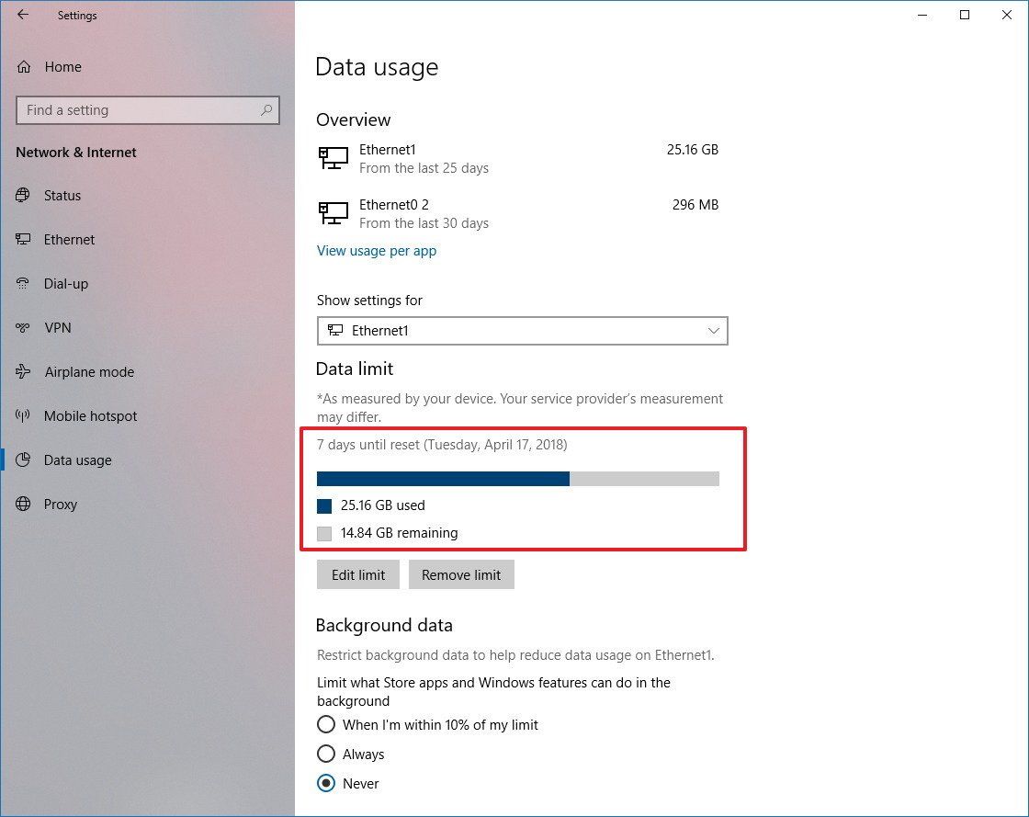Screen dimensions: 1029x817
Task: Click the Ethernet1 network adapter icon
Action: click(333, 157)
